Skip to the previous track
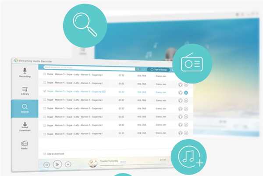Image resolution: width=263 pixels, height=176 pixels. (46, 164)
